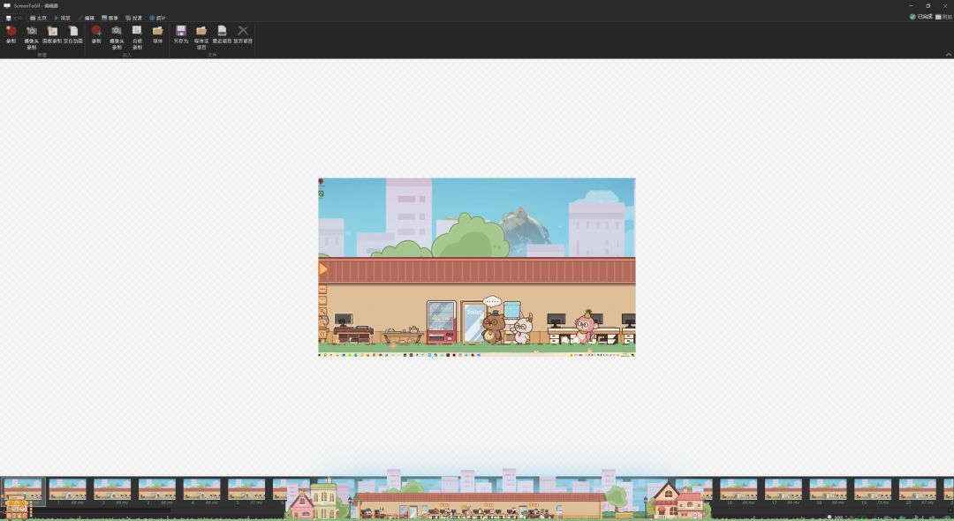Image resolution: width=954 pixels, height=521 pixels.
Task: Click Save As floppy disk icon
Action: [181, 35]
